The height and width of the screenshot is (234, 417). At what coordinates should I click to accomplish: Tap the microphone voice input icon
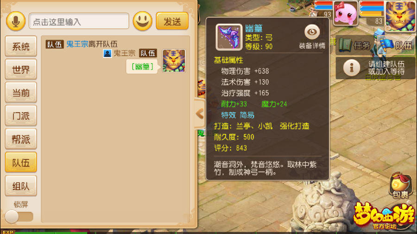(x=16, y=21)
